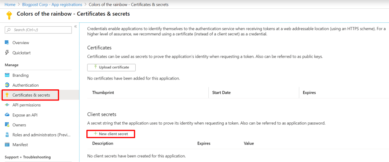This screenshot has height=162, width=389.
Task: Click the Expose an API cloud icon
Action: click(x=7, y=115)
